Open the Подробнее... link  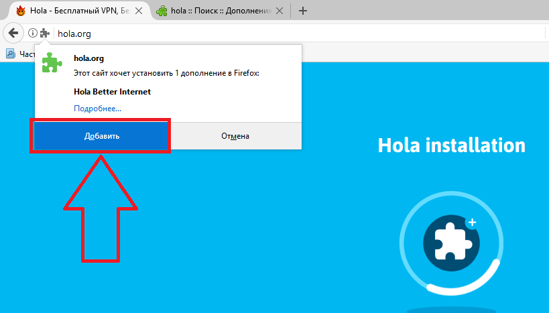[x=97, y=109]
